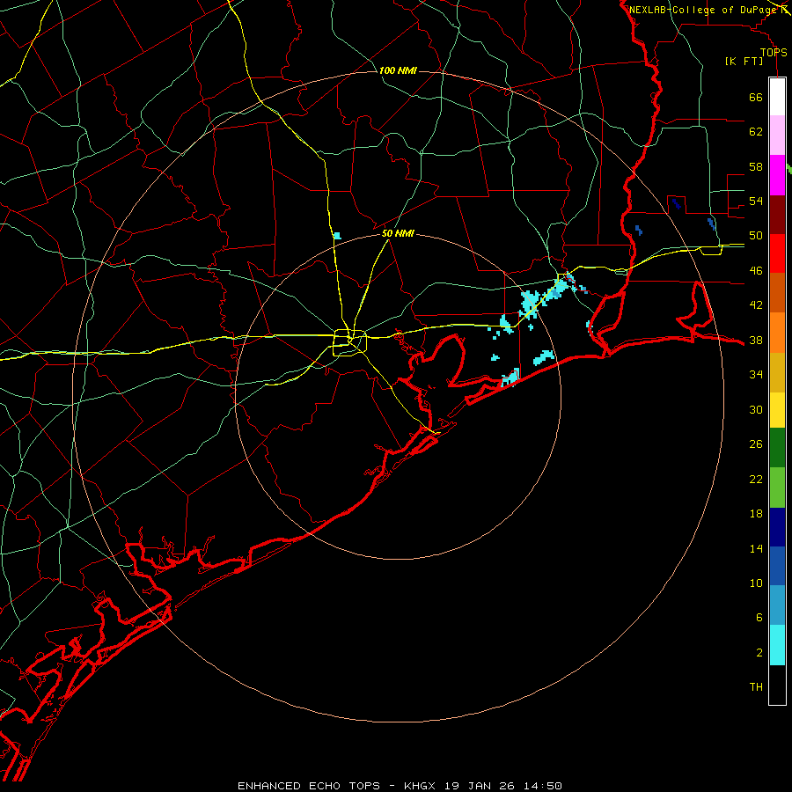Image resolution: width=792 pixels, height=792 pixels.
Task: Click legend value "6"
Action: click(x=759, y=618)
